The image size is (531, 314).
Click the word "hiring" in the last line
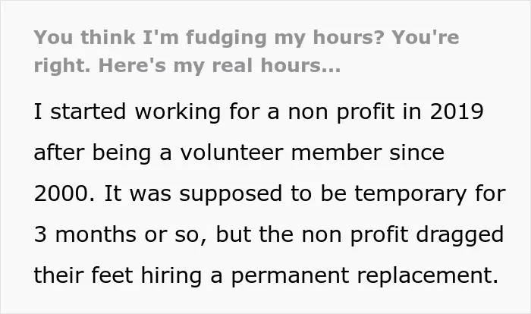click(171, 276)
